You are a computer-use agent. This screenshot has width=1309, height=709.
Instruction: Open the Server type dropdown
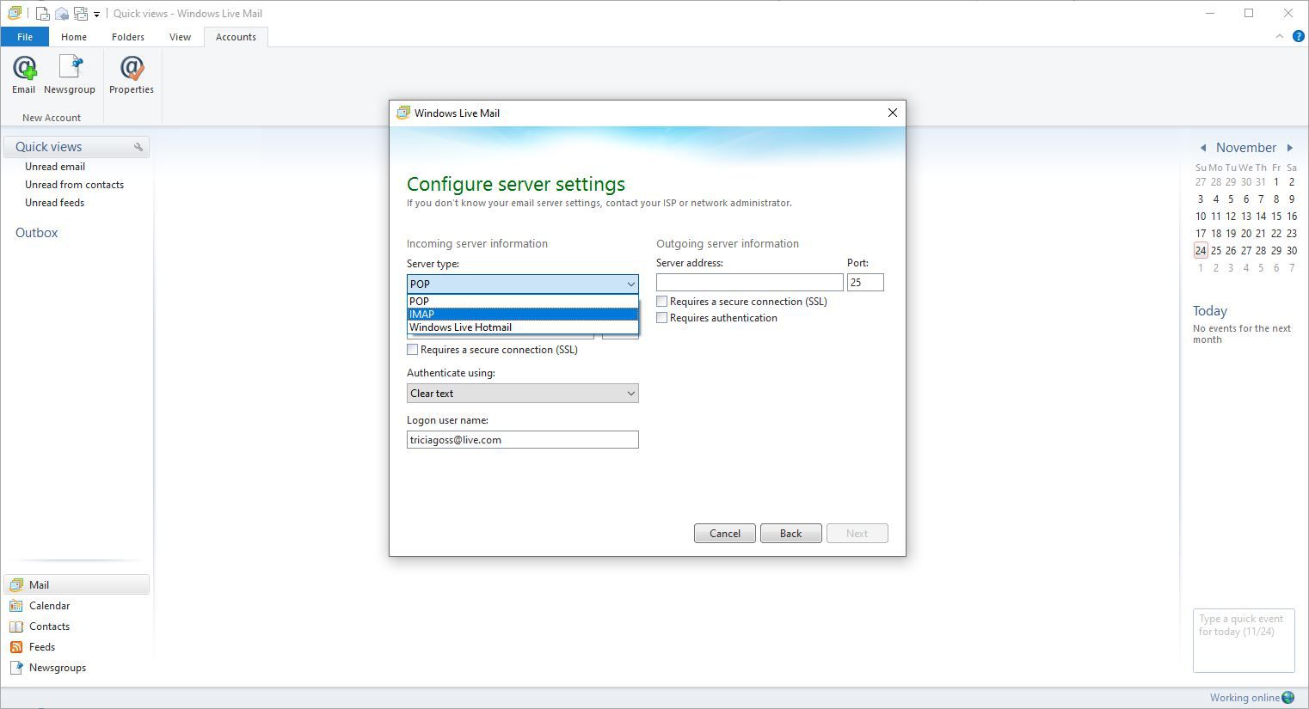pos(523,284)
